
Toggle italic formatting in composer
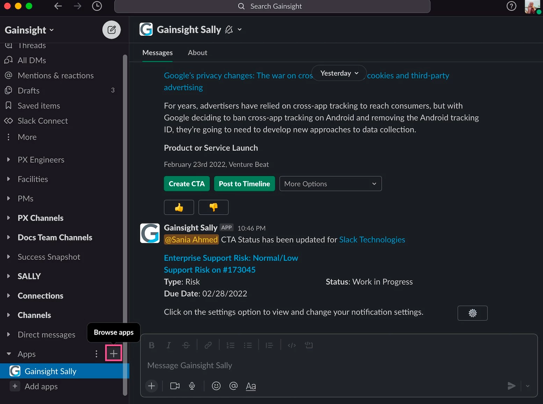pyautogui.click(x=168, y=345)
